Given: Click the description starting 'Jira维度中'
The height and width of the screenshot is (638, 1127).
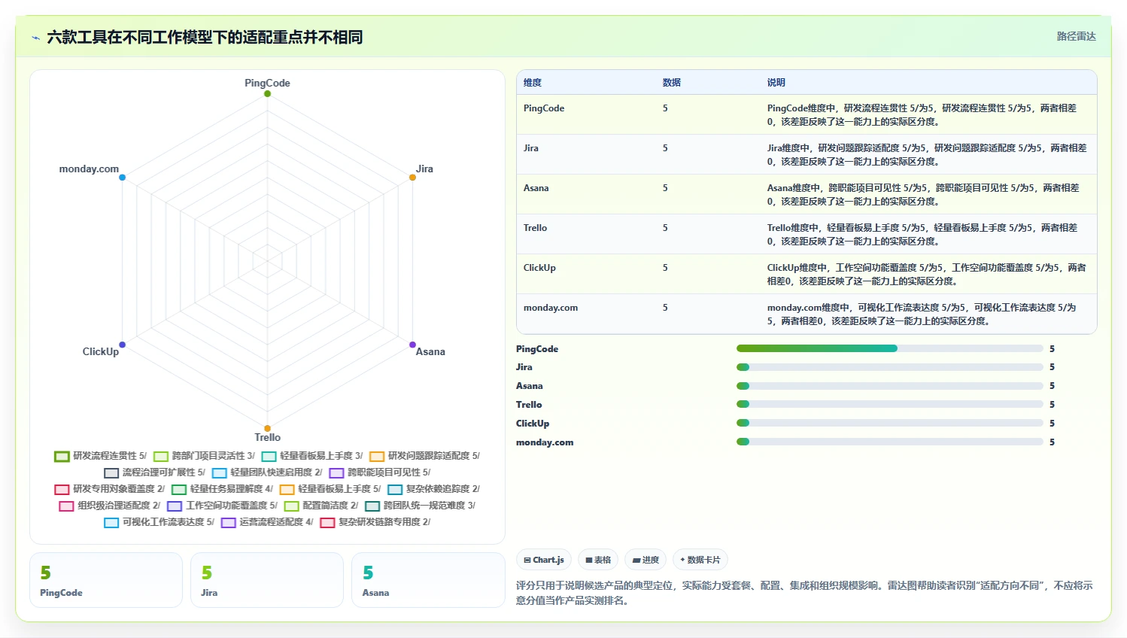Looking at the screenshot, I should click(927, 155).
